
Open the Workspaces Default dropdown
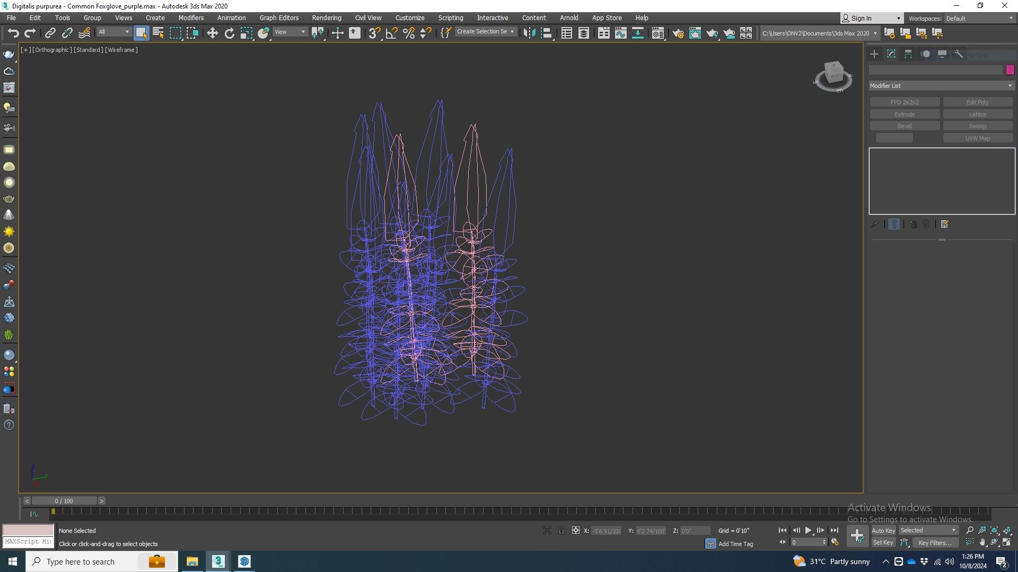click(979, 18)
